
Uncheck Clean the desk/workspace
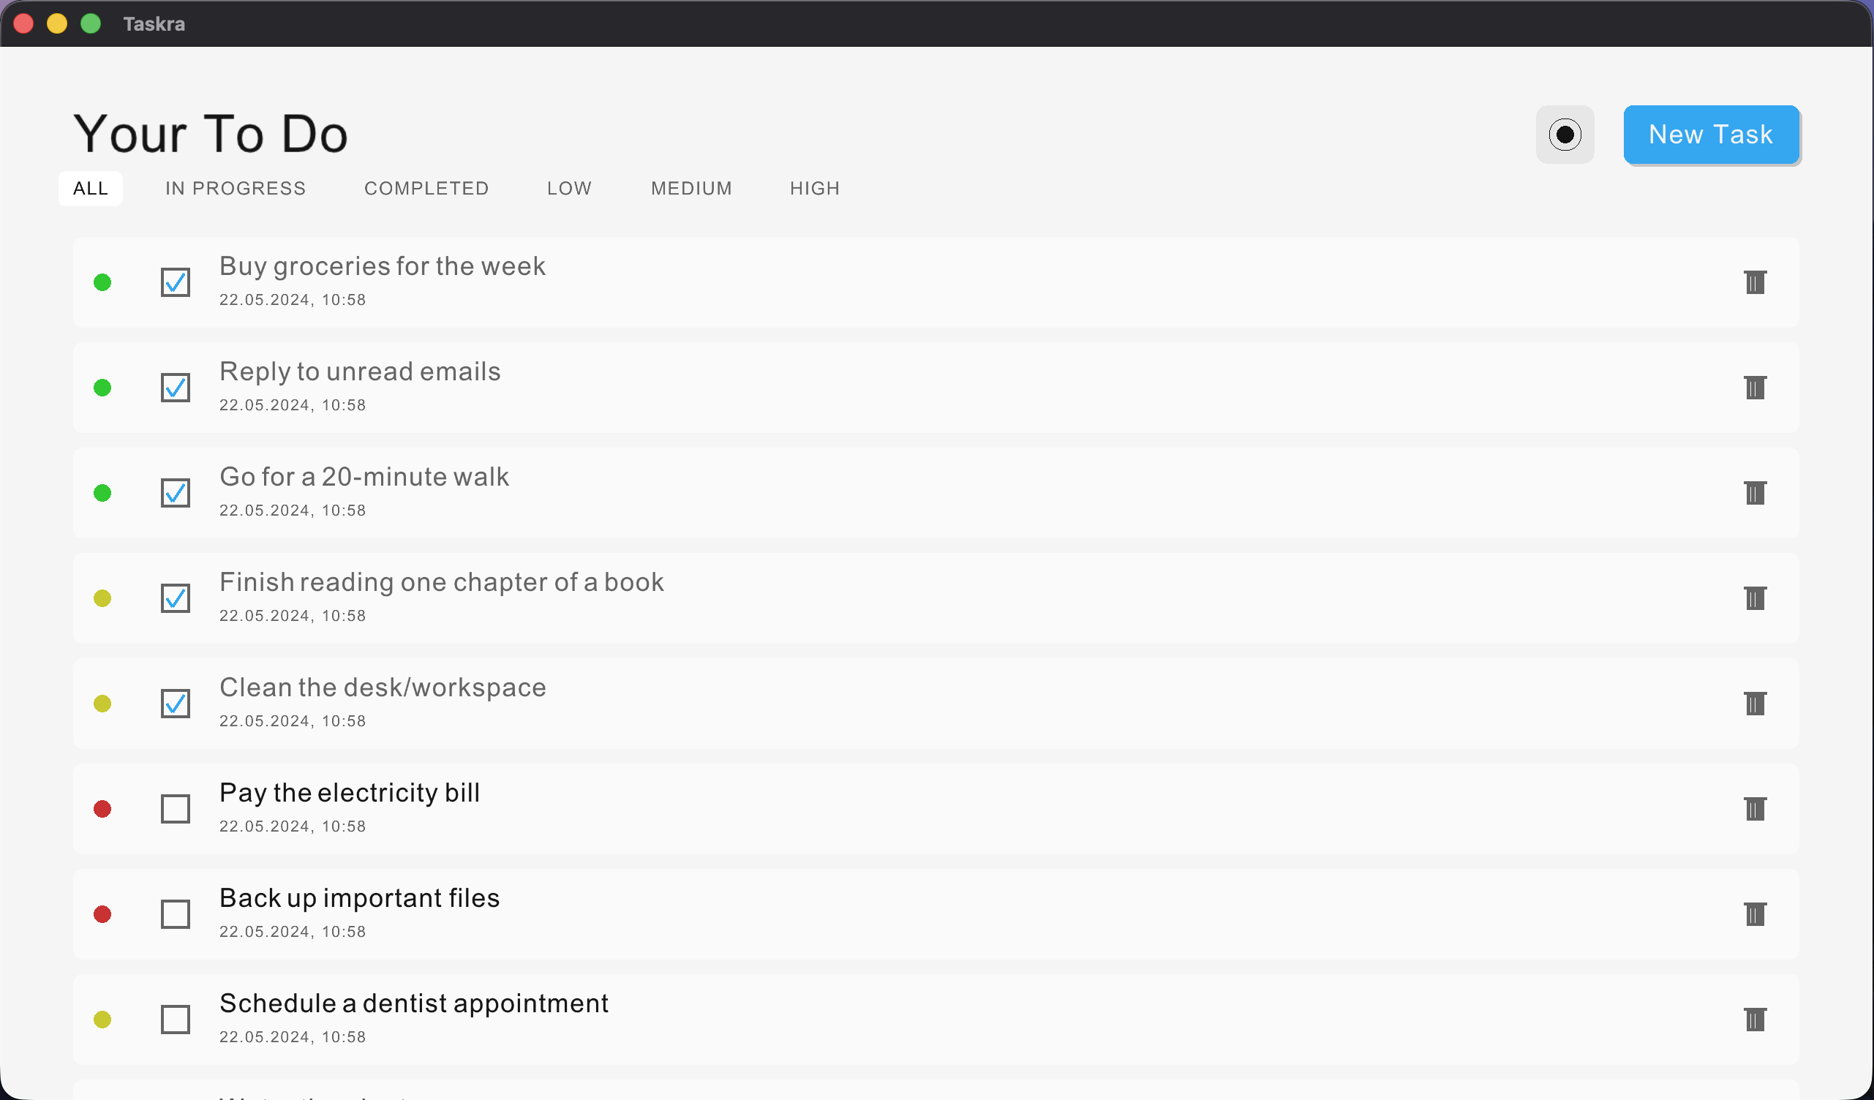[x=176, y=704]
